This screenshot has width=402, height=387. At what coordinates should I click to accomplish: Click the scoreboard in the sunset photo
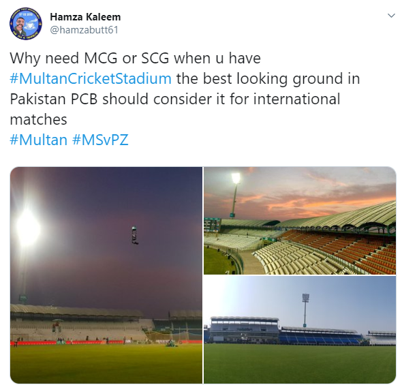click(x=213, y=225)
